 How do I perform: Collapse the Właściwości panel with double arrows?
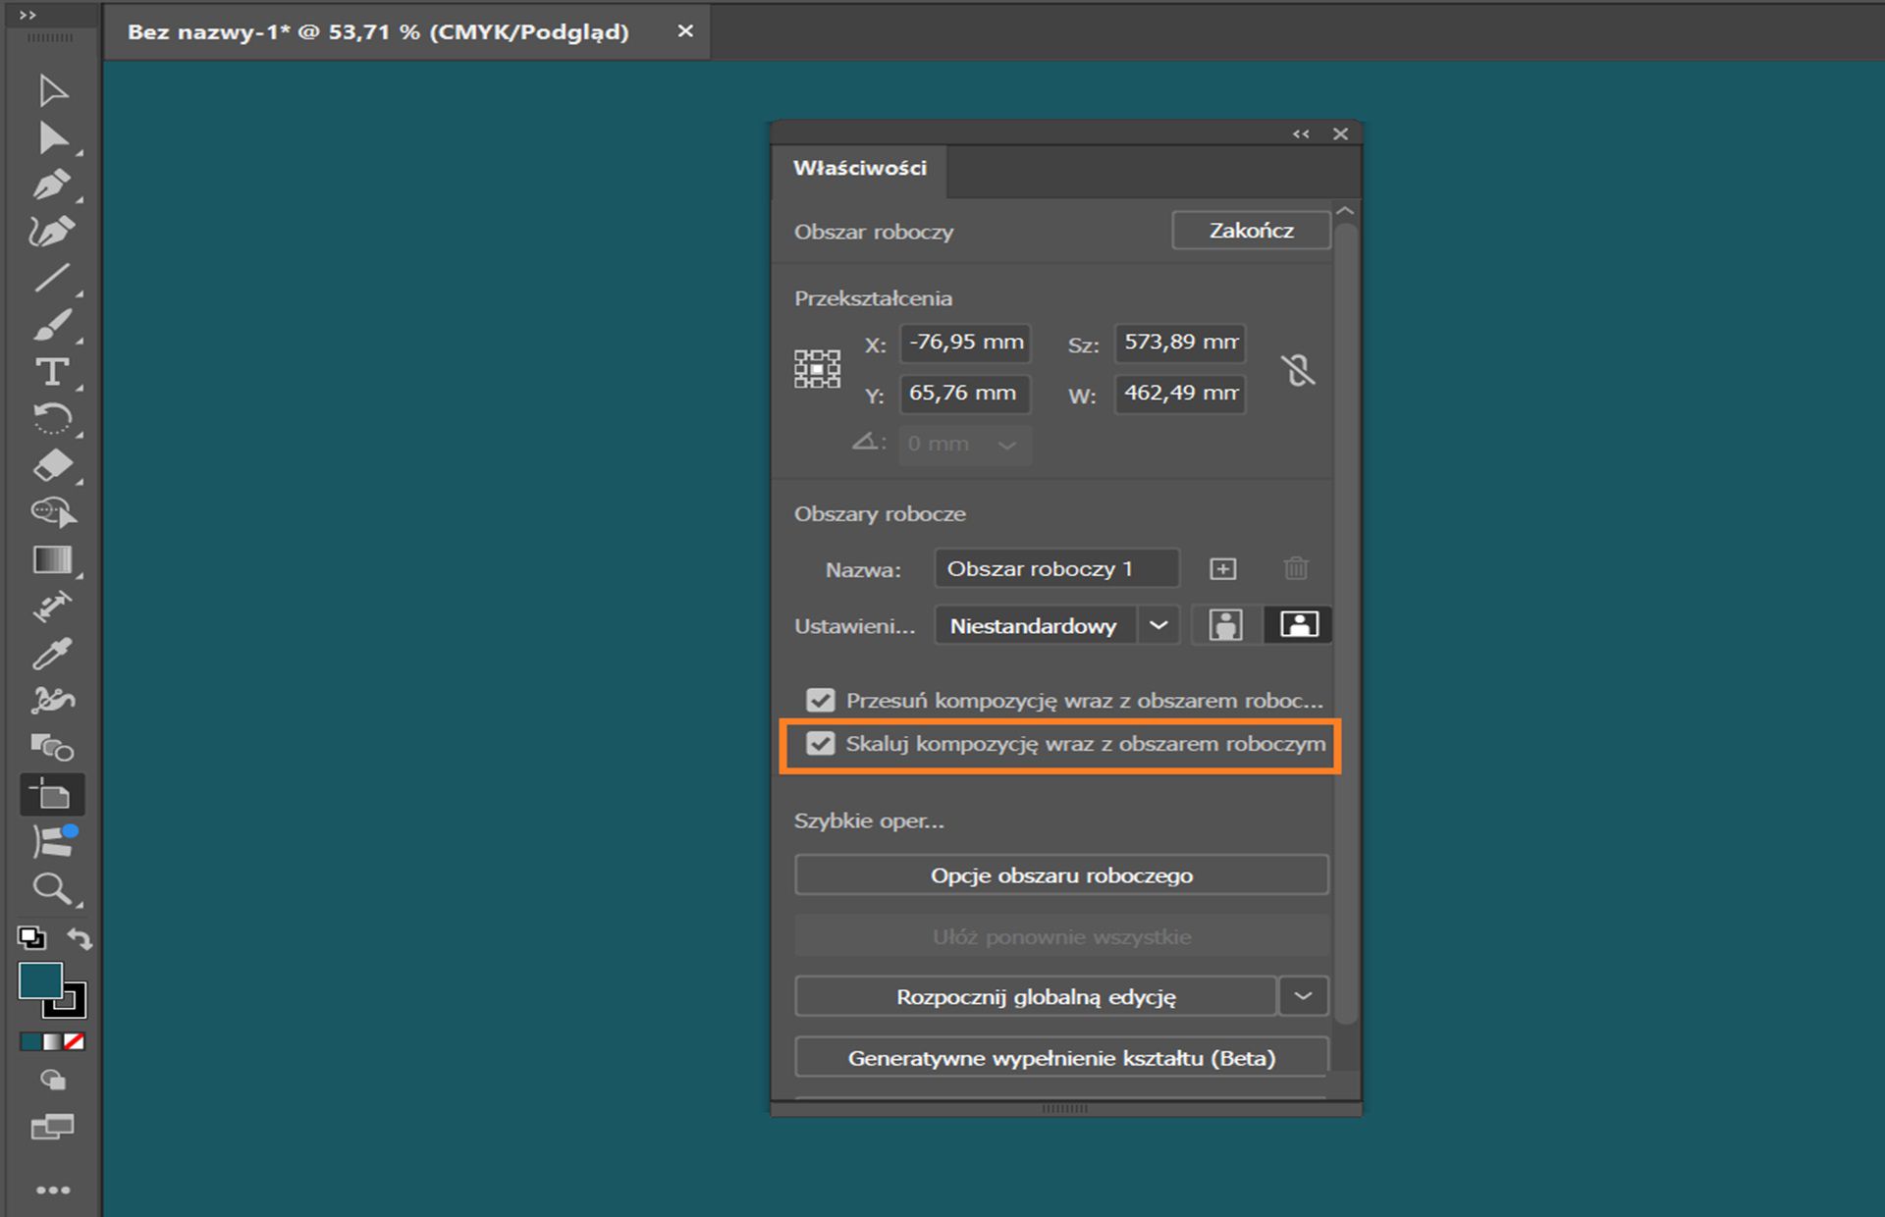pos(1302,133)
